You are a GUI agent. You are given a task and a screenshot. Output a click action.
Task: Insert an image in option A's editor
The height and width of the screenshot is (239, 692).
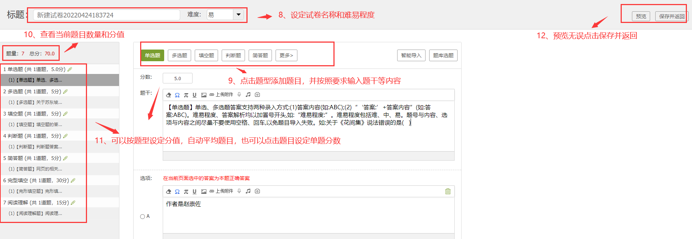pyautogui.click(x=204, y=191)
